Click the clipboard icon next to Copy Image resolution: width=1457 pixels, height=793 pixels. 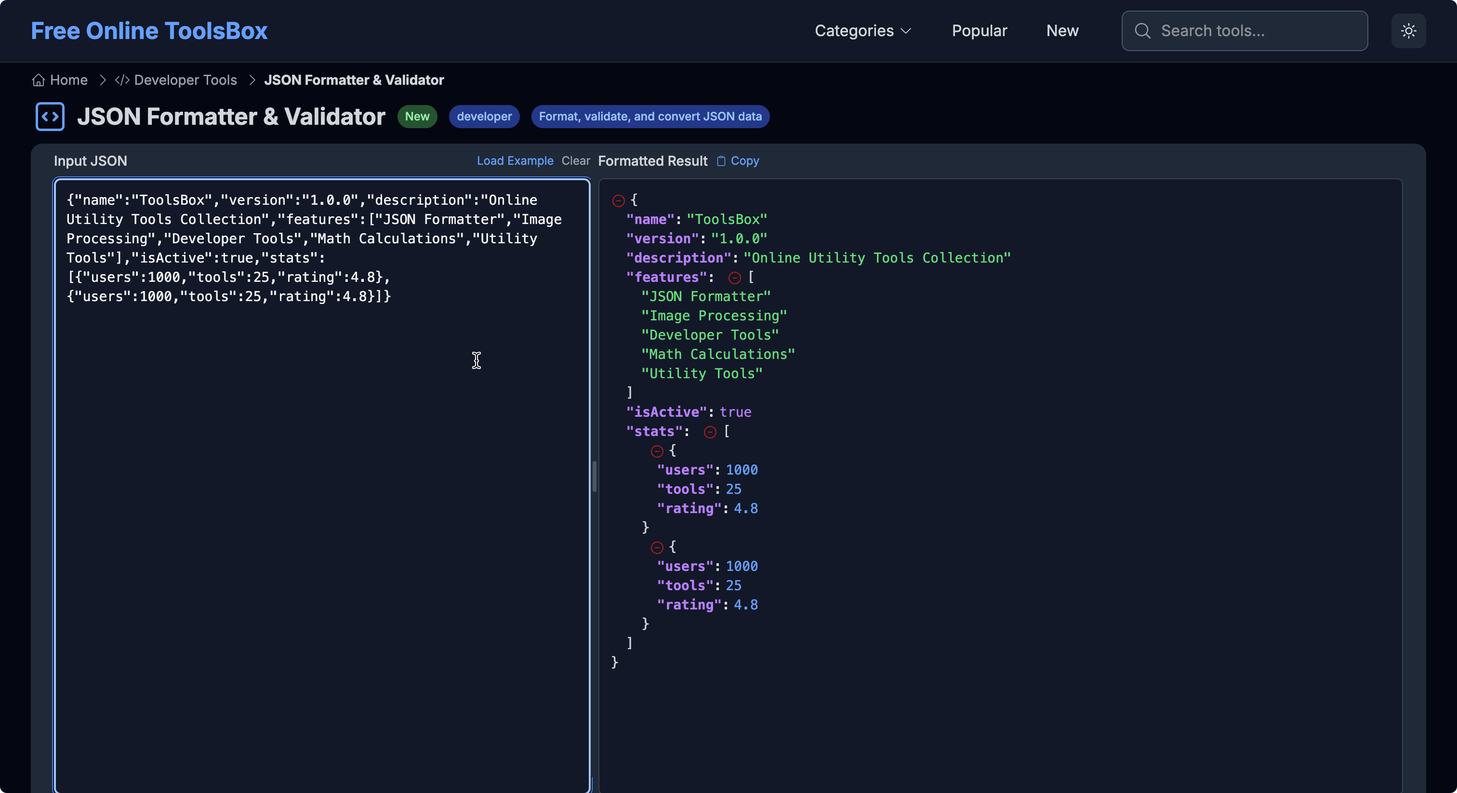[x=721, y=160]
